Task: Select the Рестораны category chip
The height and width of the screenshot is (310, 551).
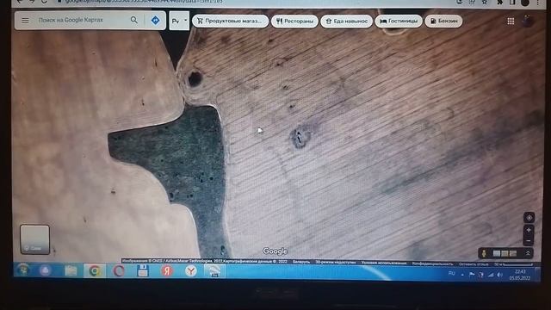Action: (294, 21)
